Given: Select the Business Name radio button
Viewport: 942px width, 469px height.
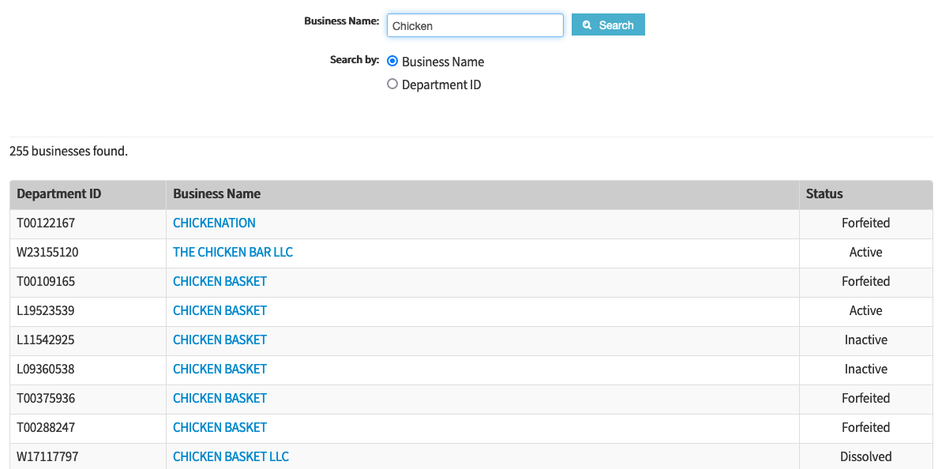Looking at the screenshot, I should point(392,62).
